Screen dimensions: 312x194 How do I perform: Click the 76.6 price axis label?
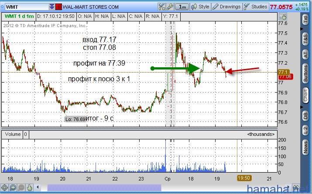pos(283,122)
